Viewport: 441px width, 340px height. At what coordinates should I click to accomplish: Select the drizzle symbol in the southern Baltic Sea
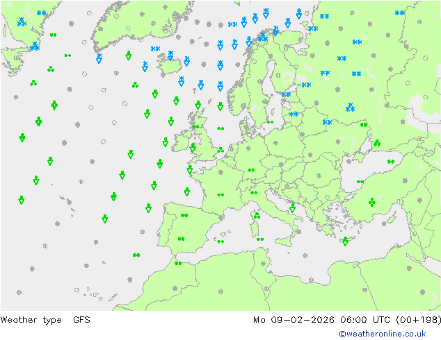pyautogui.click(x=271, y=122)
